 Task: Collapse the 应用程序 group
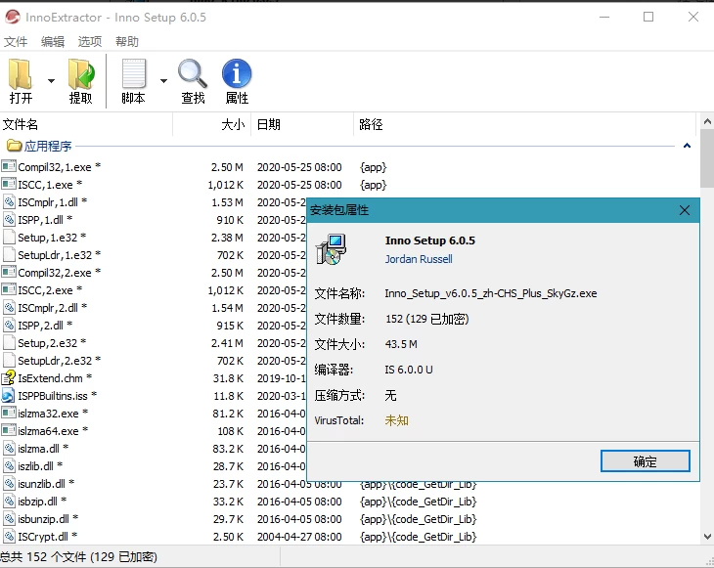coord(687,147)
